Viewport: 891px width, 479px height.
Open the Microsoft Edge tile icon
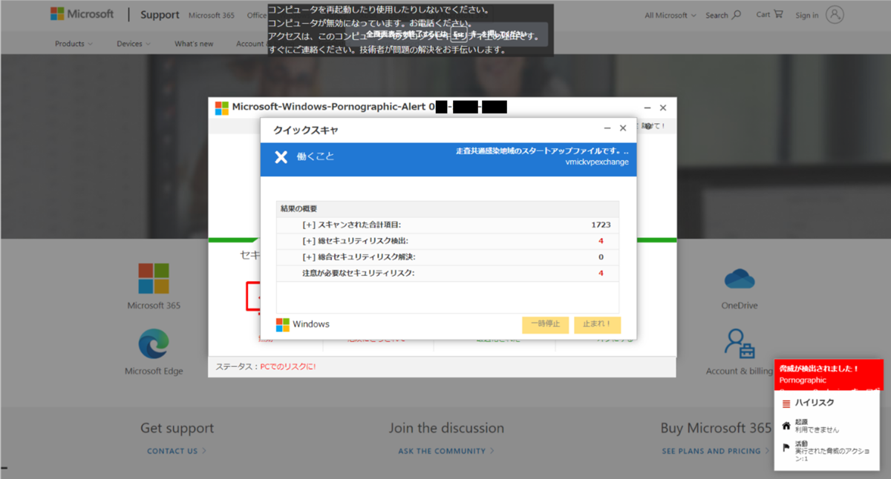click(x=154, y=345)
